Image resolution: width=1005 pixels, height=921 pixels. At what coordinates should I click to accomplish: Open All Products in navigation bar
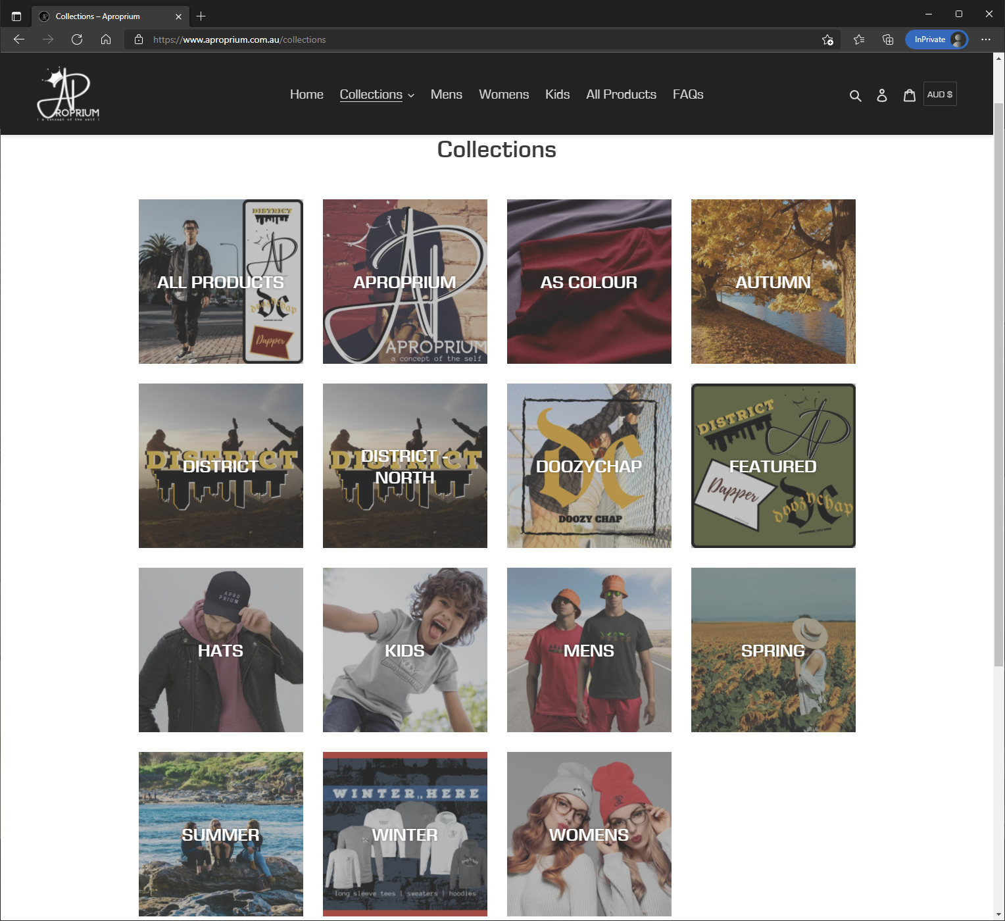(621, 95)
